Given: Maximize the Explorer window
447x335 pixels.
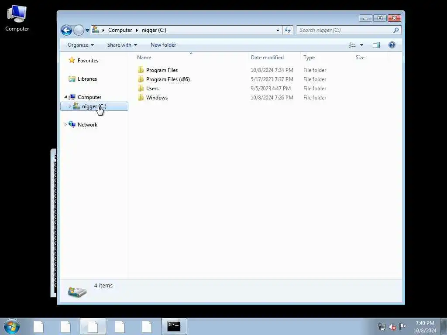Looking at the screenshot, I should coord(380,18).
